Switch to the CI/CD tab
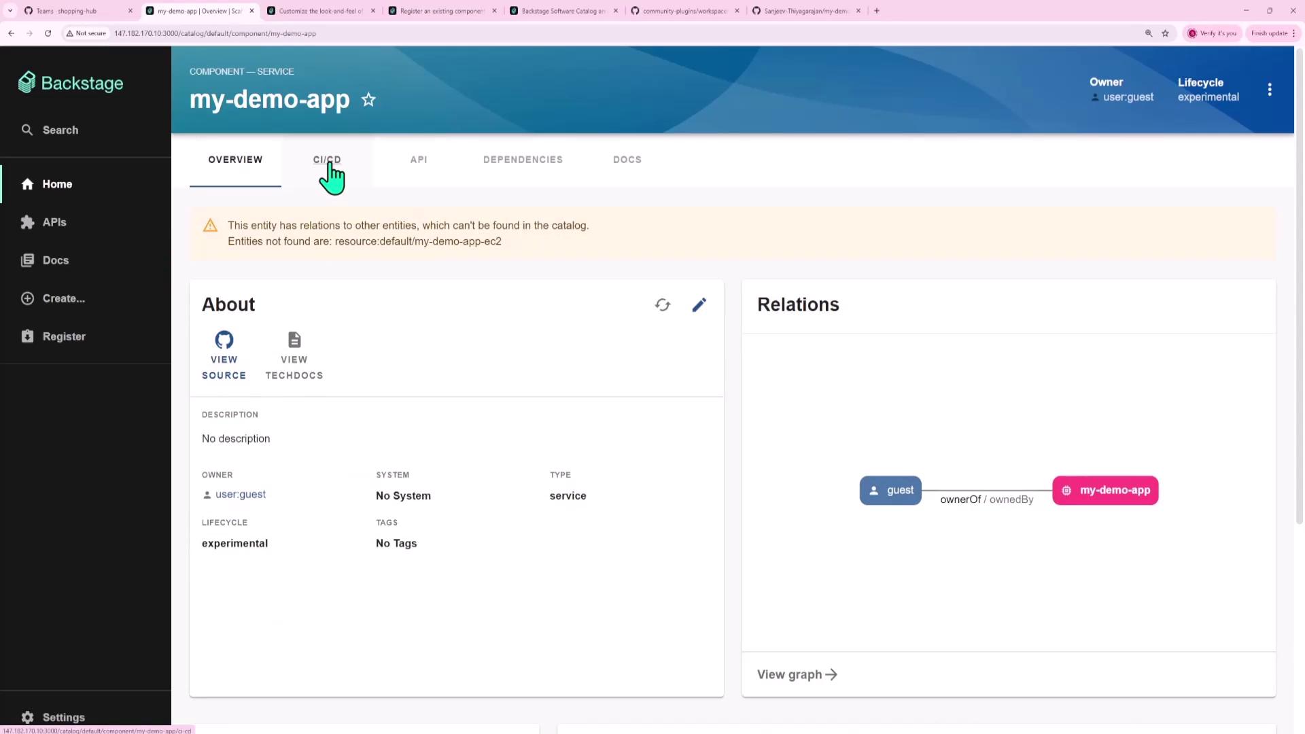The width and height of the screenshot is (1305, 734). [x=326, y=160]
